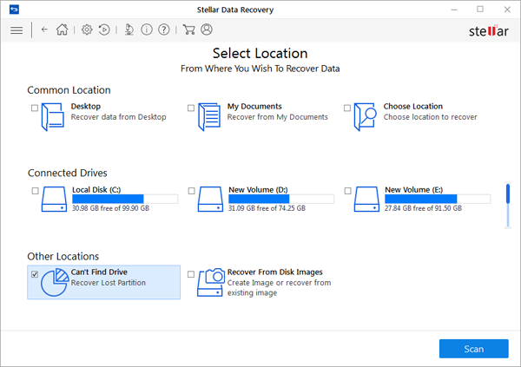521x367 pixels.
Task: Click the Recover From Disk Images camera icon
Action: tap(211, 282)
